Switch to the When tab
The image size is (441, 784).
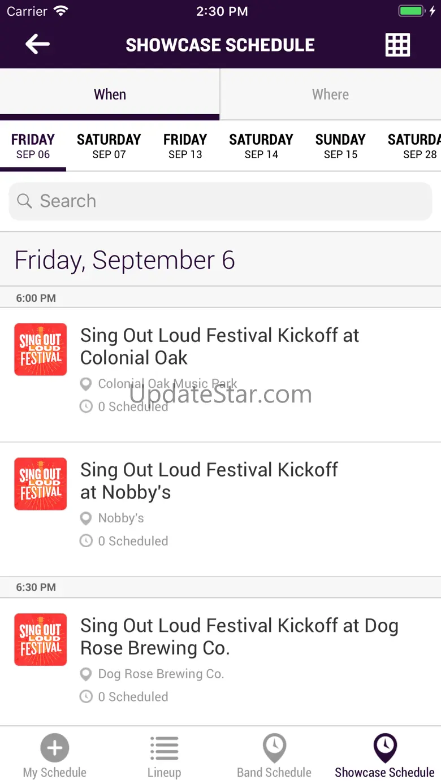pos(110,94)
